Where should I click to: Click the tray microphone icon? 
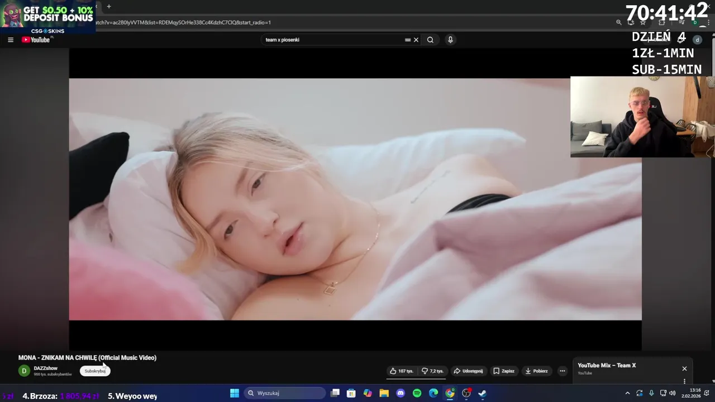click(x=651, y=393)
